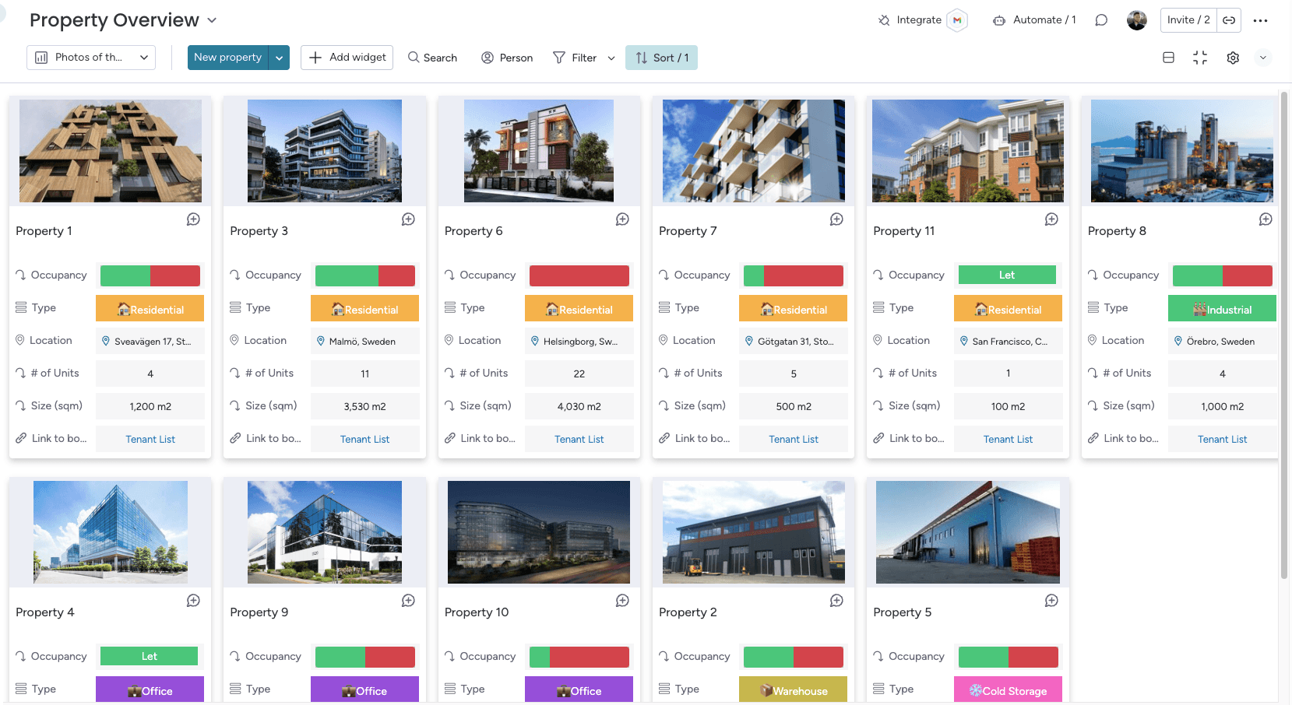Click the New property button

[x=227, y=58]
